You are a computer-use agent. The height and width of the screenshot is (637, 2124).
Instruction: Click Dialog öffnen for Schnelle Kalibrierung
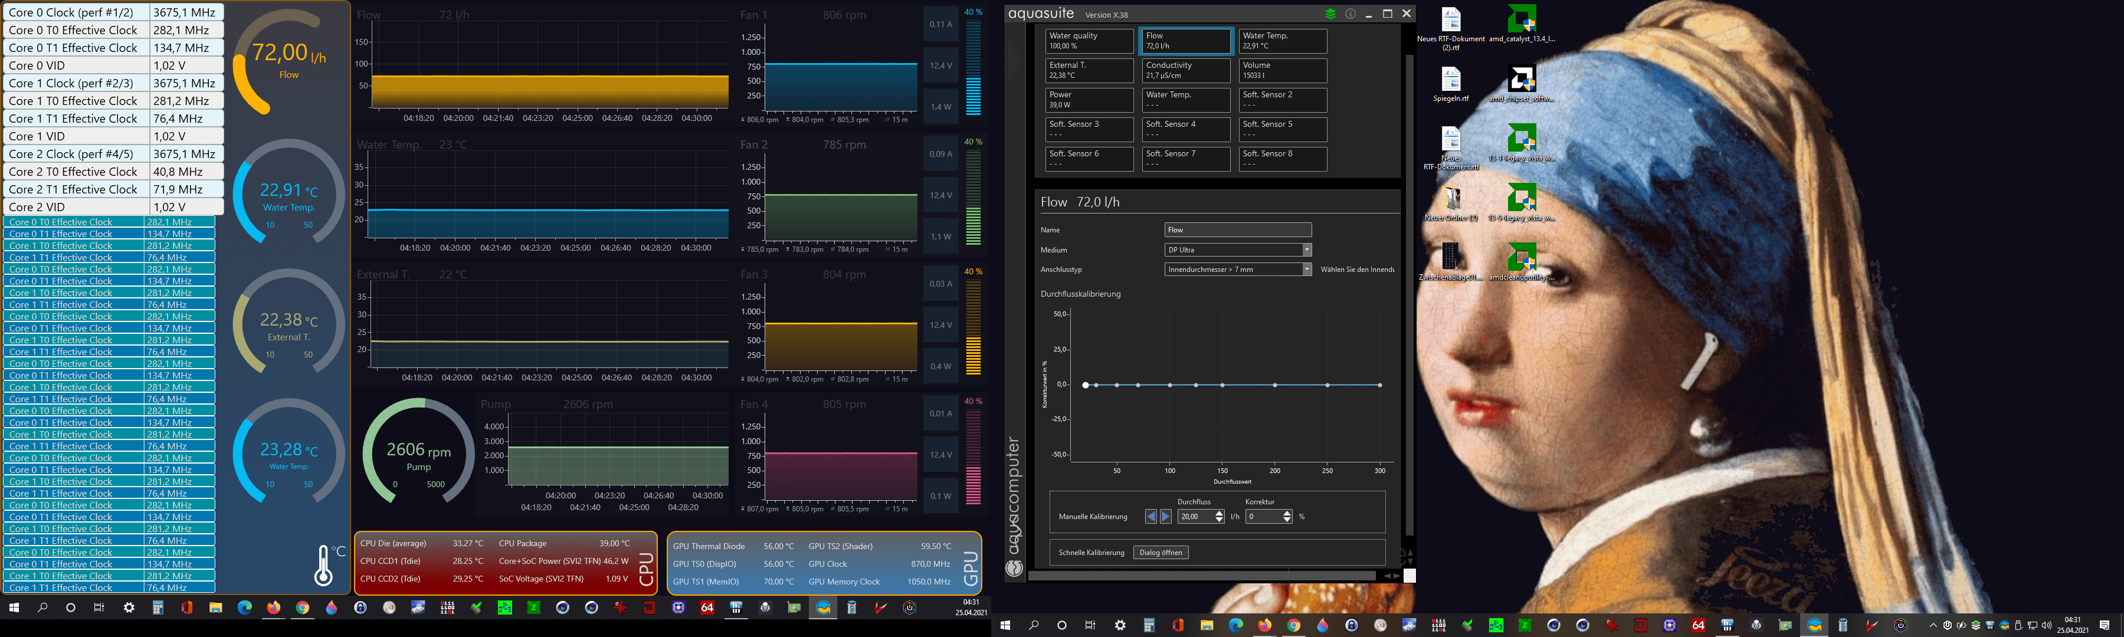coord(1161,553)
